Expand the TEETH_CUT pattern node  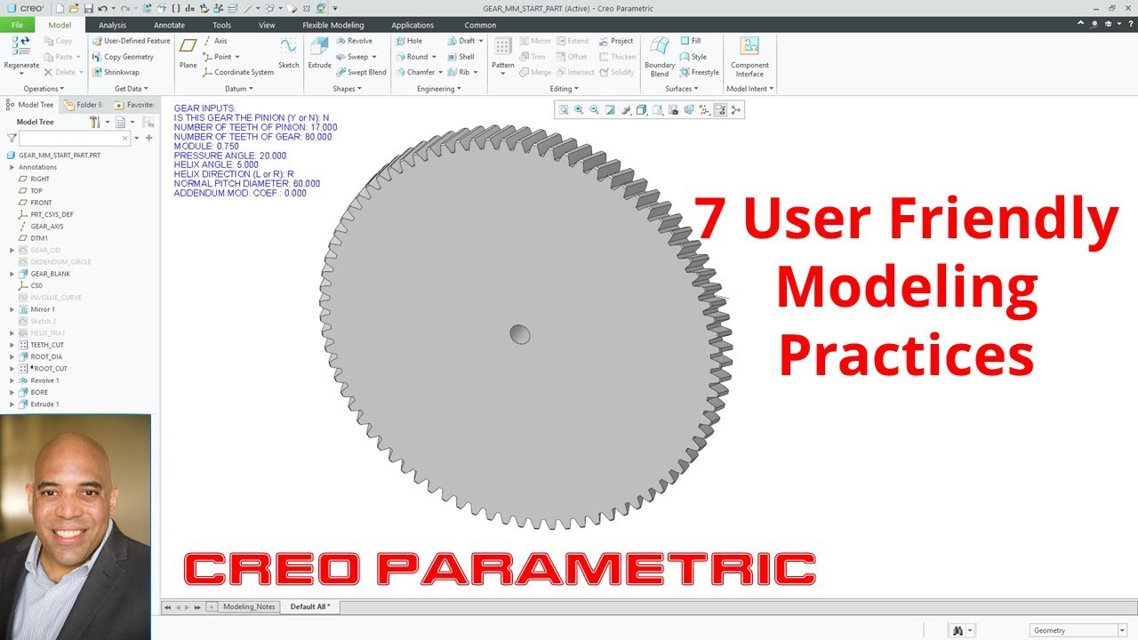point(12,345)
